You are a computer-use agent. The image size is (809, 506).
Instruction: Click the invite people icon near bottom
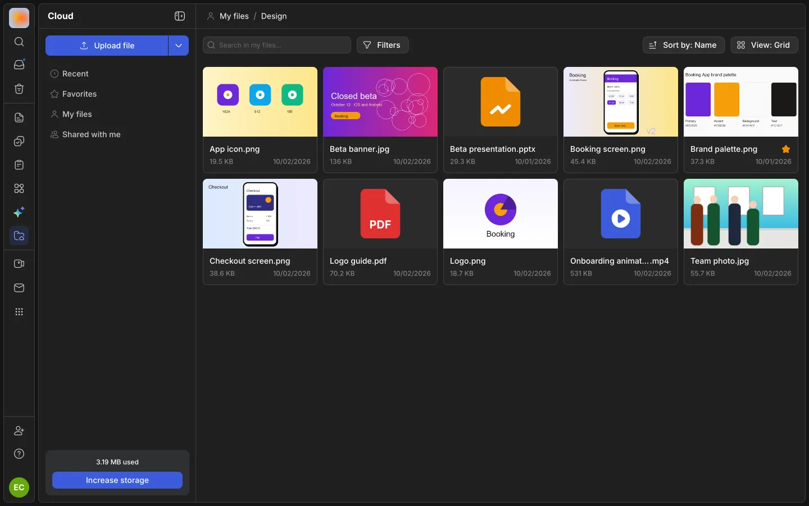point(19,431)
